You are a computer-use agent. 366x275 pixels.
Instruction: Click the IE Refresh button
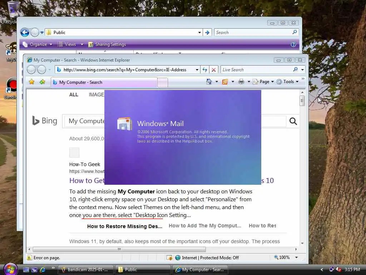(205, 70)
